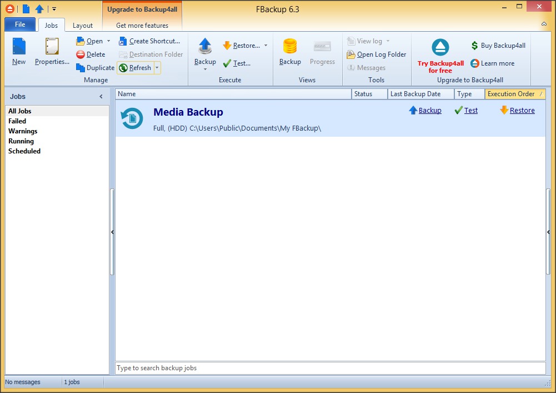Sort by Name column header
The width and height of the screenshot is (556, 393).
click(233, 94)
